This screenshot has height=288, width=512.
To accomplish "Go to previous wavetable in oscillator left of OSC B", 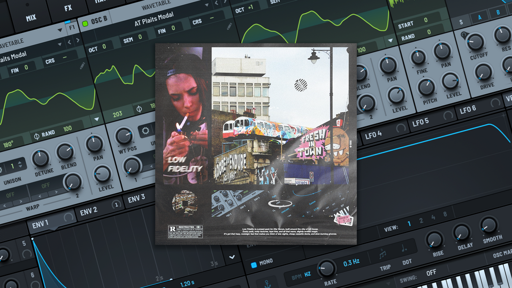I will tap(69, 42).
